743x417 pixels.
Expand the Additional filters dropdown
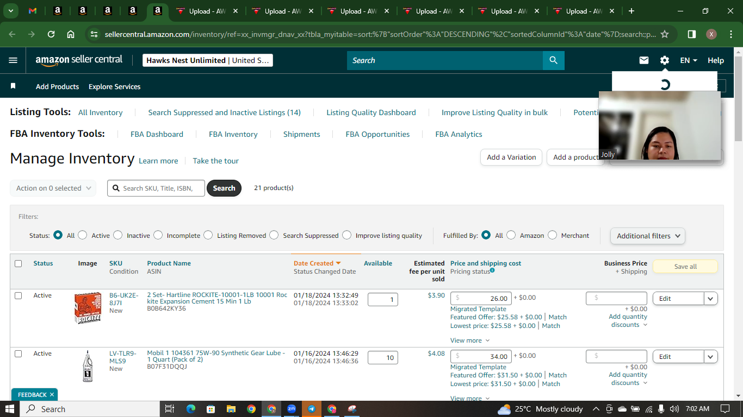pyautogui.click(x=648, y=236)
